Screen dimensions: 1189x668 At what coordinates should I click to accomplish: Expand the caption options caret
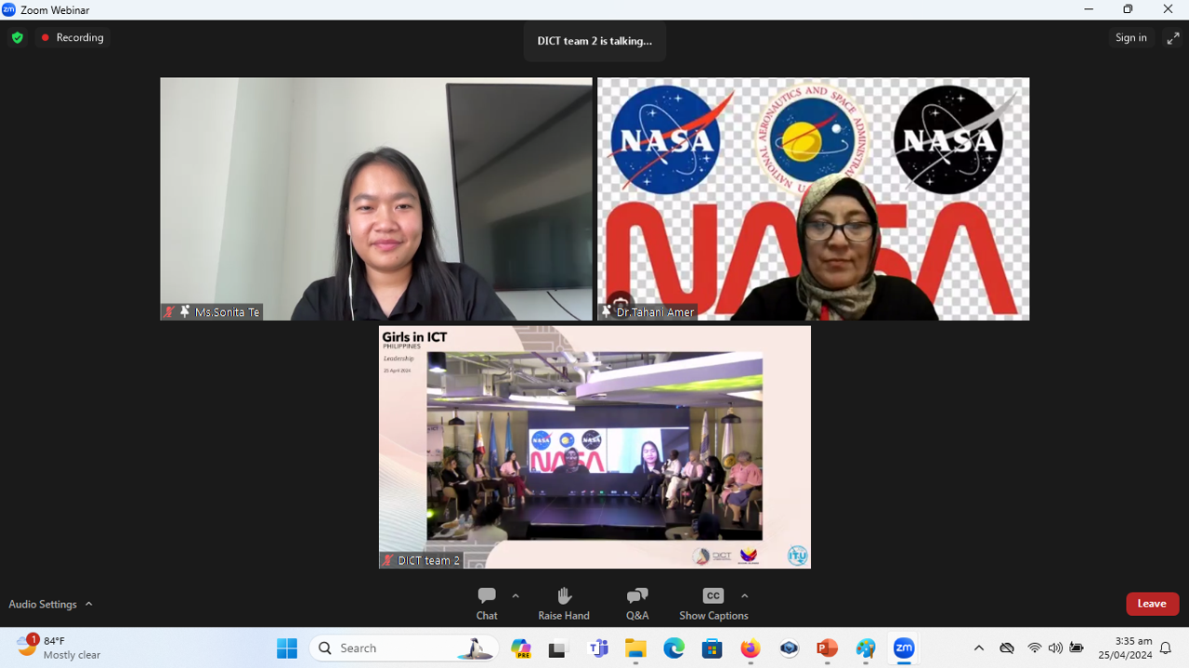tap(744, 596)
